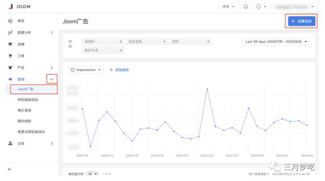Open 免费试用促销活动 in sidebar
The height and width of the screenshot is (181, 325).
pos(31,132)
